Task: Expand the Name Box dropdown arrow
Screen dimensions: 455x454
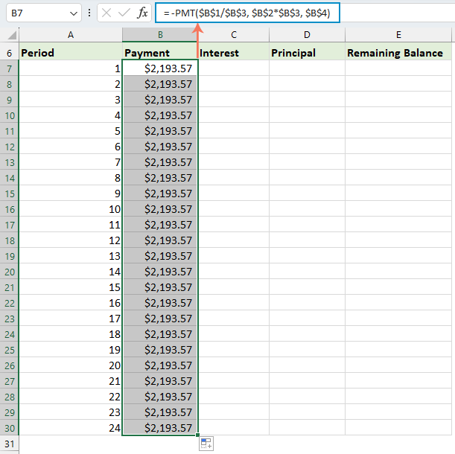Action: (73, 13)
